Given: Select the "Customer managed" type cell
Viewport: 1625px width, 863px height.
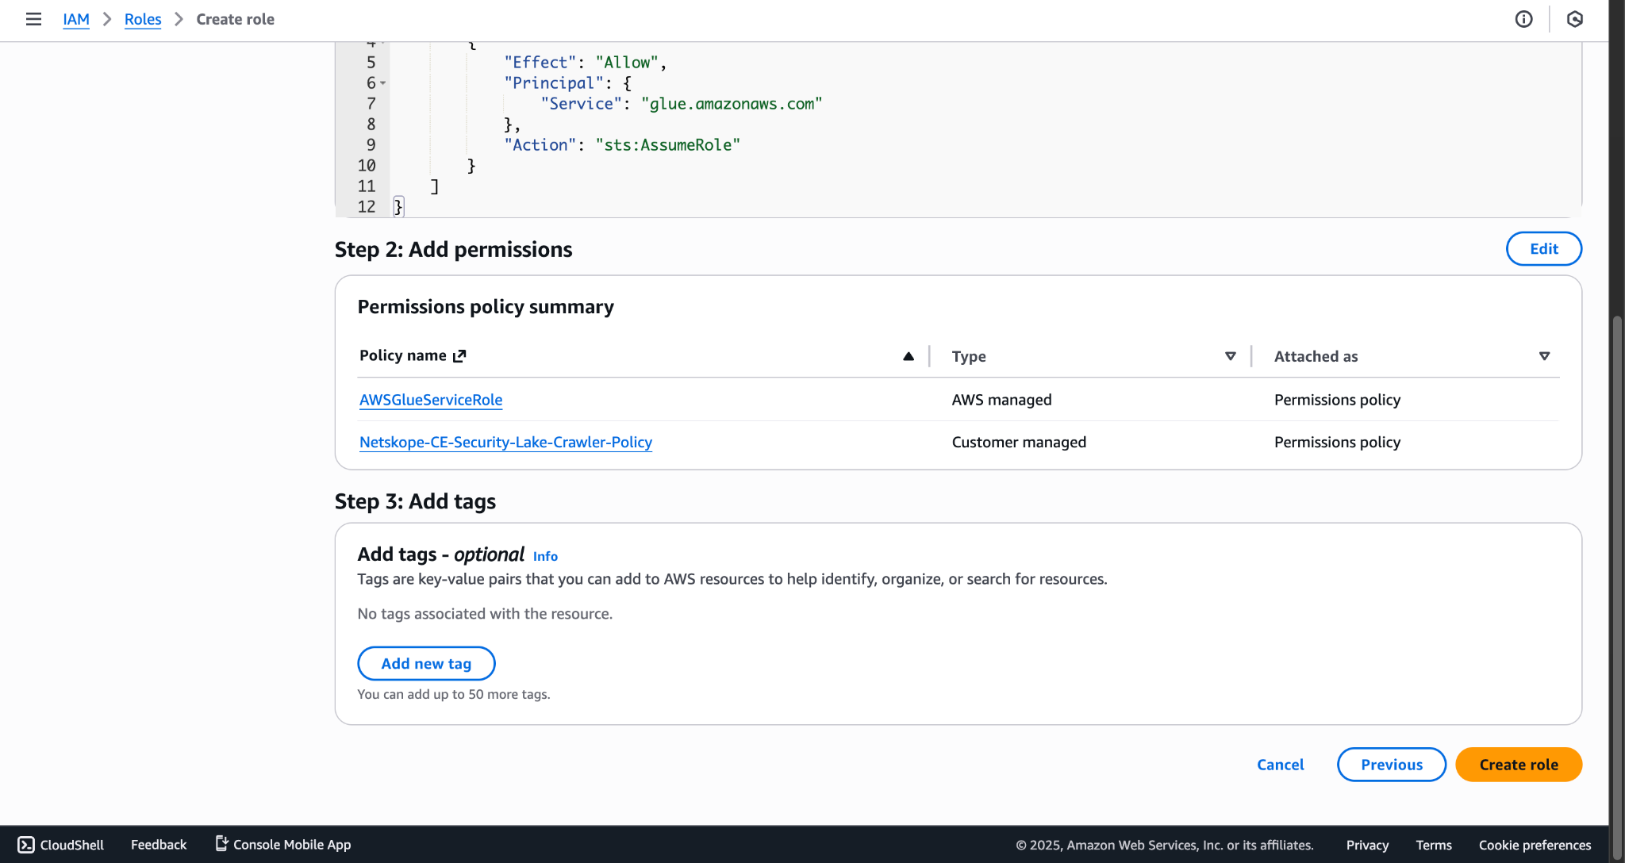Looking at the screenshot, I should (x=1019, y=442).
